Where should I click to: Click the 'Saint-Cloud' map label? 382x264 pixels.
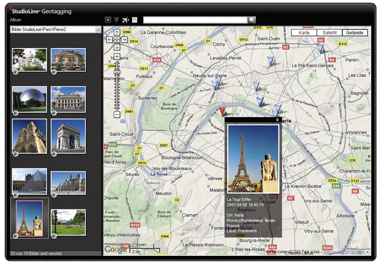point(121,134)
